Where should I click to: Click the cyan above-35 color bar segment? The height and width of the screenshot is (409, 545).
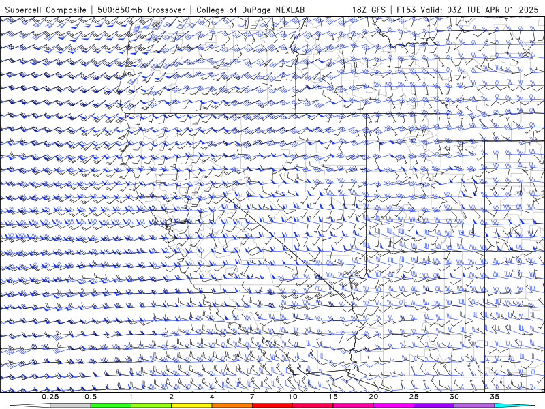tap(514, 406)
